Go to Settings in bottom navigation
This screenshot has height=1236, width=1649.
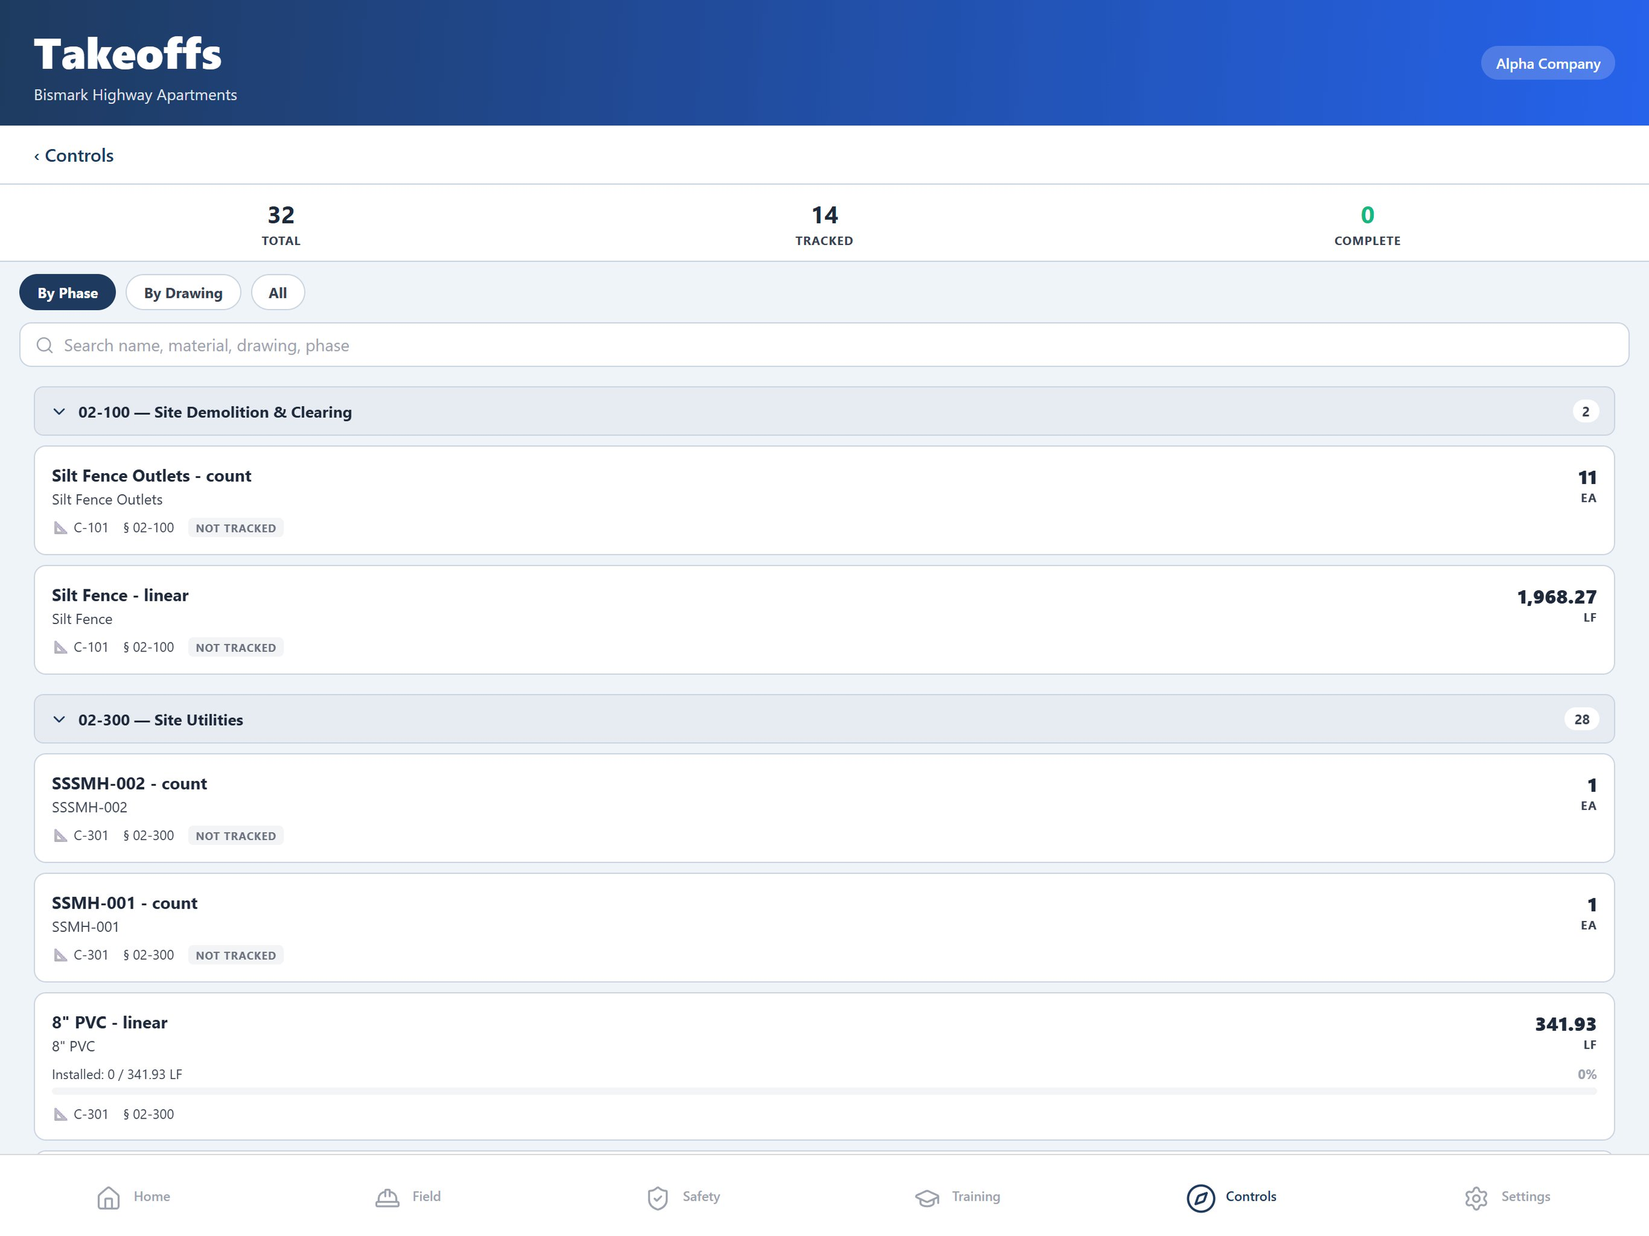point(1508,1196)
